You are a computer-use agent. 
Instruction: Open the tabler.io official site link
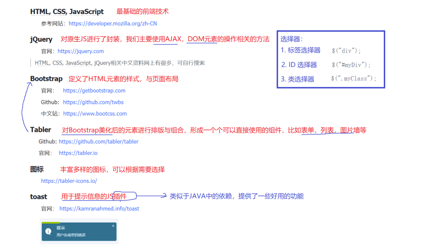click(78, 153)
